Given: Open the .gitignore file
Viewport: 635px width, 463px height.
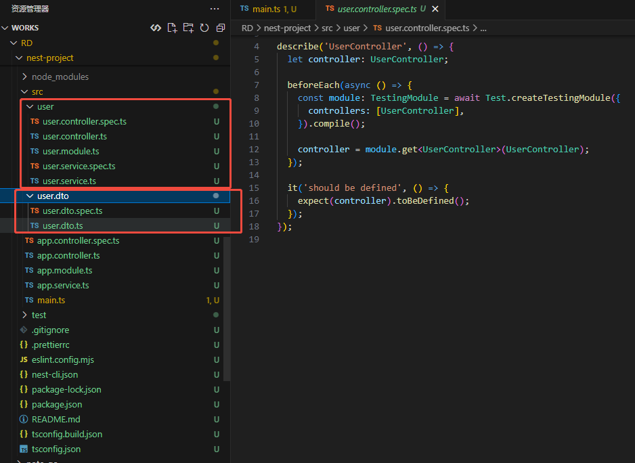Looking at the screenshot, I should pyautogui.click(x=50, y=330).
